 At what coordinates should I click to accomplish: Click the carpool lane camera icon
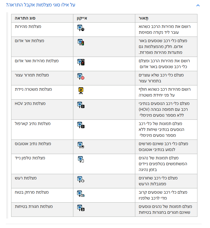coord(81,125)
